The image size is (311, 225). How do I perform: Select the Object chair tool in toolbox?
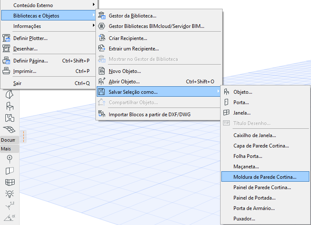pos(10,106)
